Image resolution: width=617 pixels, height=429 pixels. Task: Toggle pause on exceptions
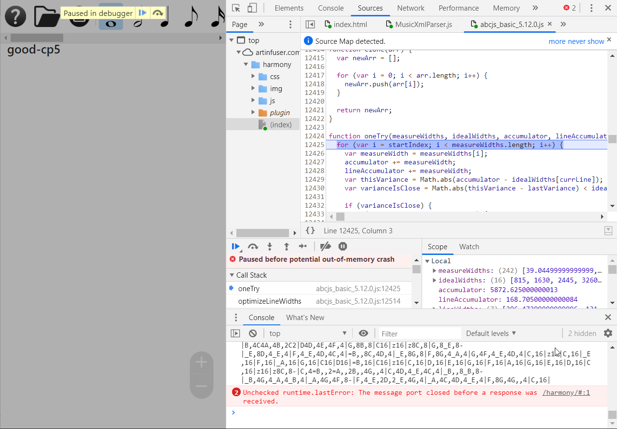click(343, 247)
